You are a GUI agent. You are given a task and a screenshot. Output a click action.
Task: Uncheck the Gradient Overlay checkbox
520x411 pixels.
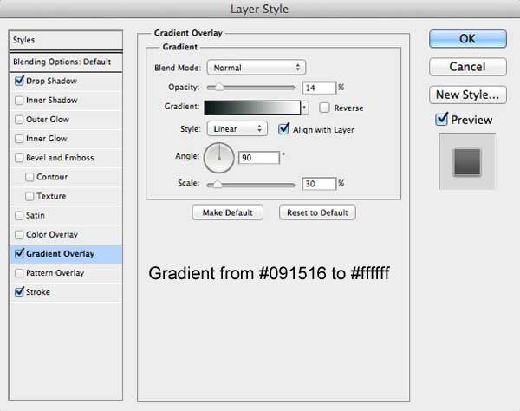(19, 254)
